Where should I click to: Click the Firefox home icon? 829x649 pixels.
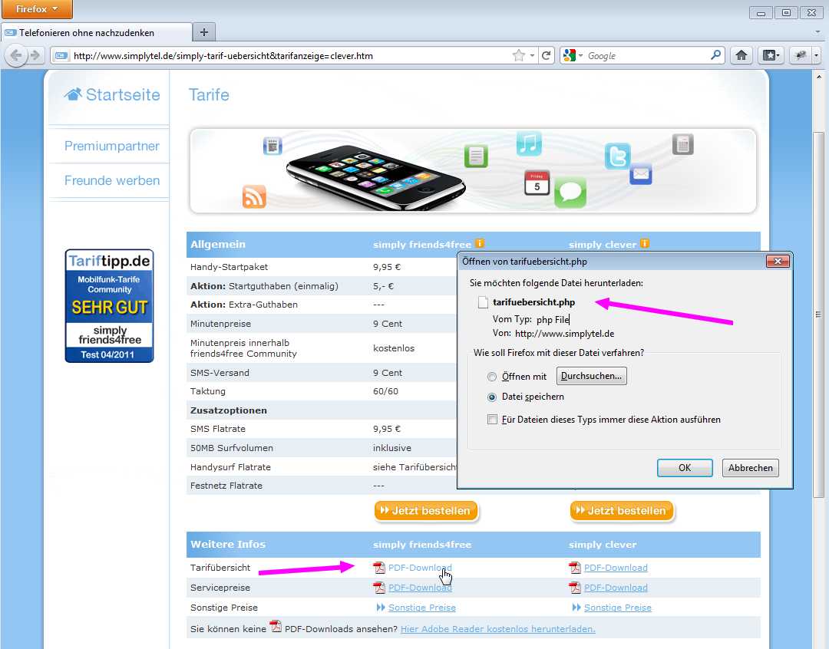(x=741, y=55)
